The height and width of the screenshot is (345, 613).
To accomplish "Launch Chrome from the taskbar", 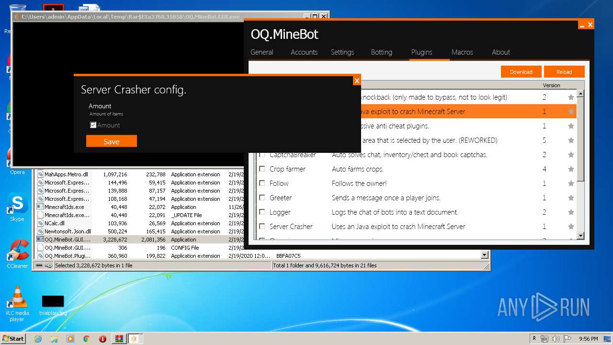I will click(x=86, y=339).
